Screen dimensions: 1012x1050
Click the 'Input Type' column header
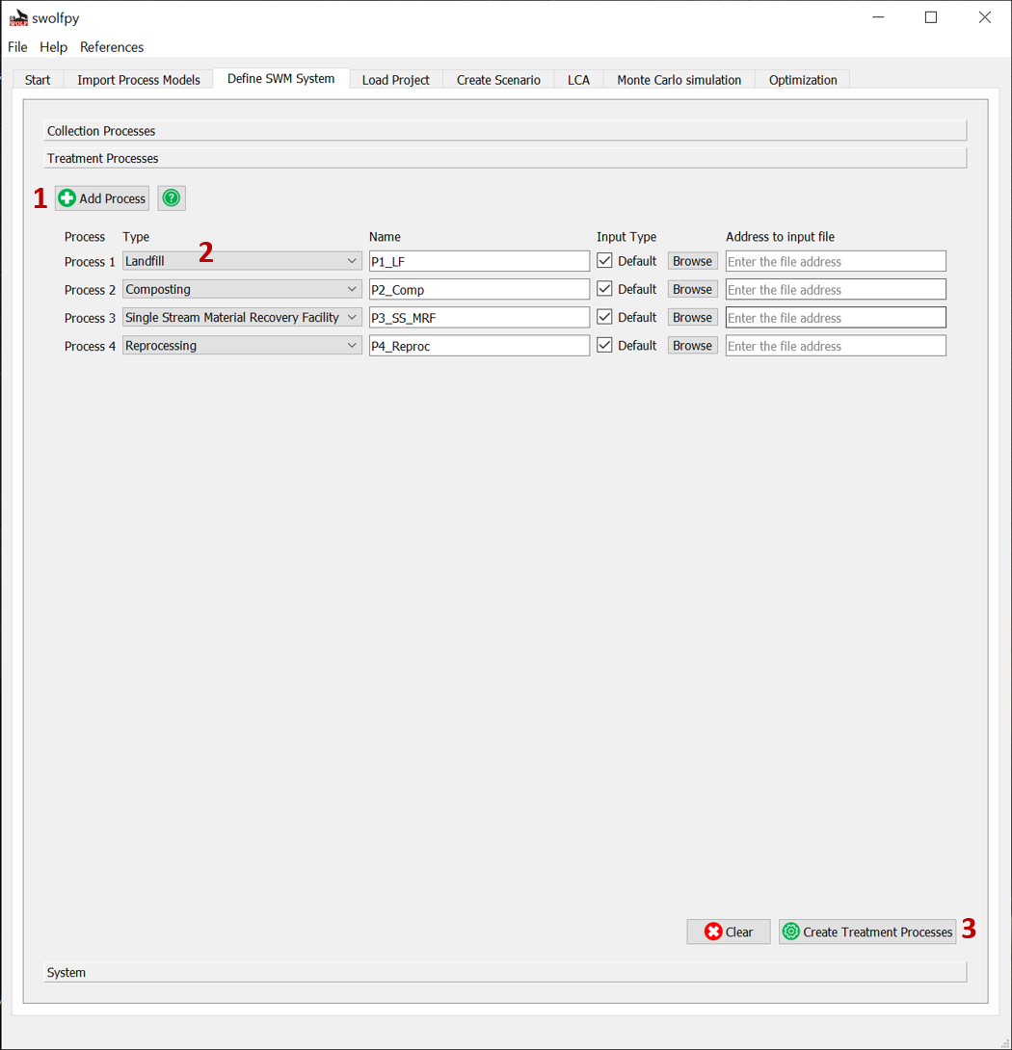[626, 236]
